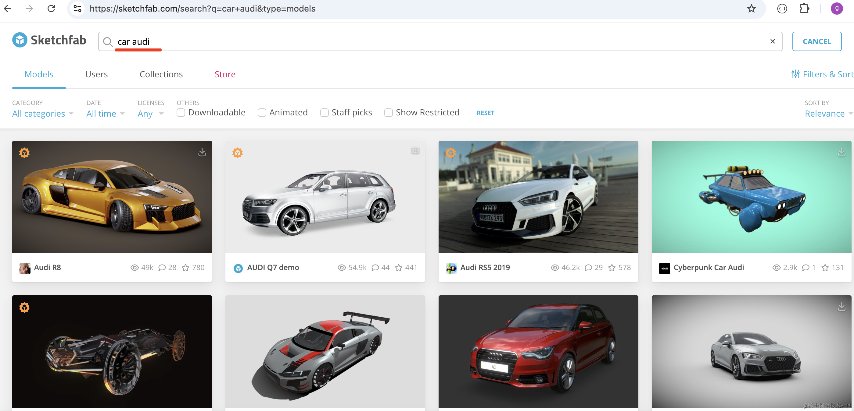
Task: Click views eye icon on Audi R8
Action: pyautogui.click(x=134, y=268)
